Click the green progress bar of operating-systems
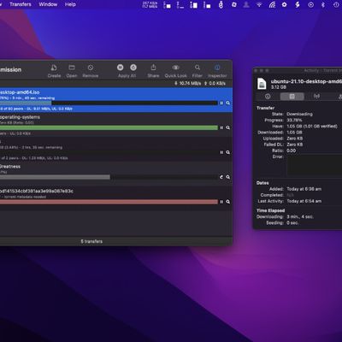The width and height of the screenshot is (342, 342). (x=109, y=127)
